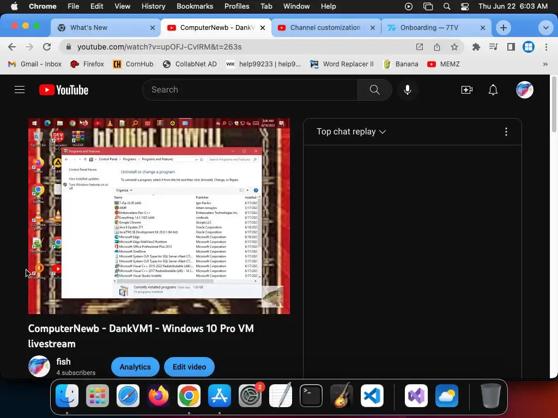Open the Word Replacer II bookmark

pos(342,64)
